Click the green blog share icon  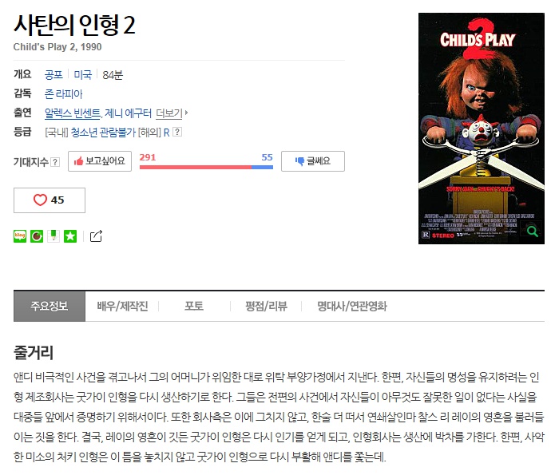[20, 236]
